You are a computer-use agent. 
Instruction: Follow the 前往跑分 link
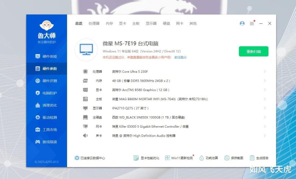[180, 57]
